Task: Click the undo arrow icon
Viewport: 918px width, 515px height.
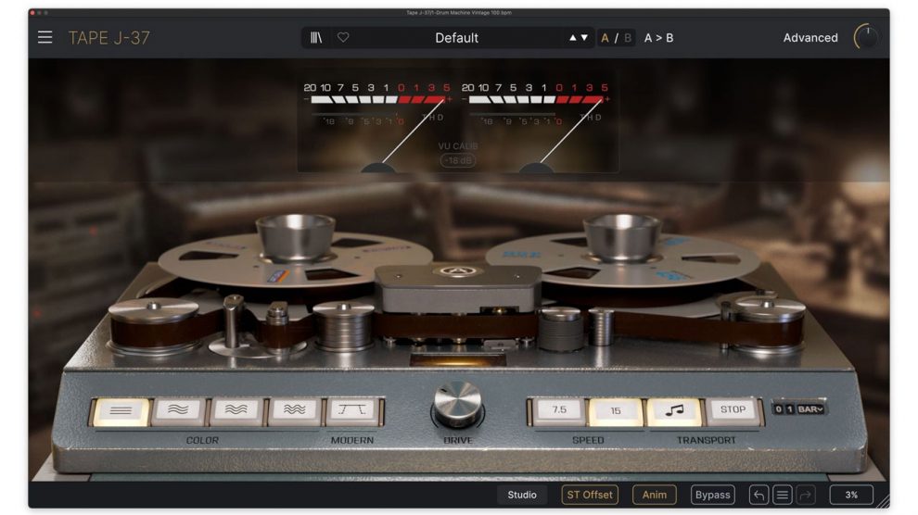Action: coord(759,495)
